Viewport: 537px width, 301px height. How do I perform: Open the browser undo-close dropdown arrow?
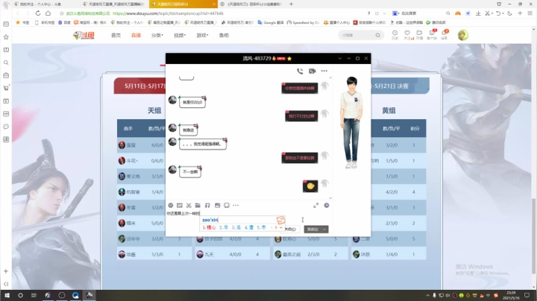click(503, 13)
